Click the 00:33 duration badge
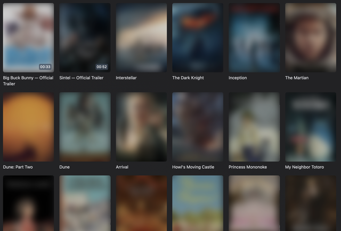The width and height of the screenshot is (341, 231). pyautogui.click(x=45, y=67)
